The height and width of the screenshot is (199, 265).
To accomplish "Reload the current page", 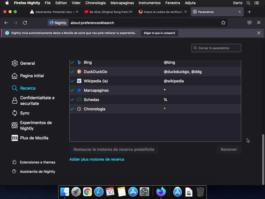I will [x=25, y=23].
